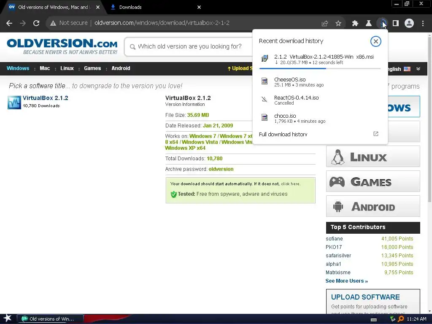This screenshot has height=324, width=432.
Task: Click the VirtualBox download progress bar
Action: [x=320, y=68]
